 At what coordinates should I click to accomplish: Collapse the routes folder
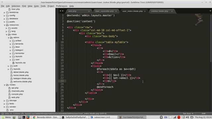[4, 85]
